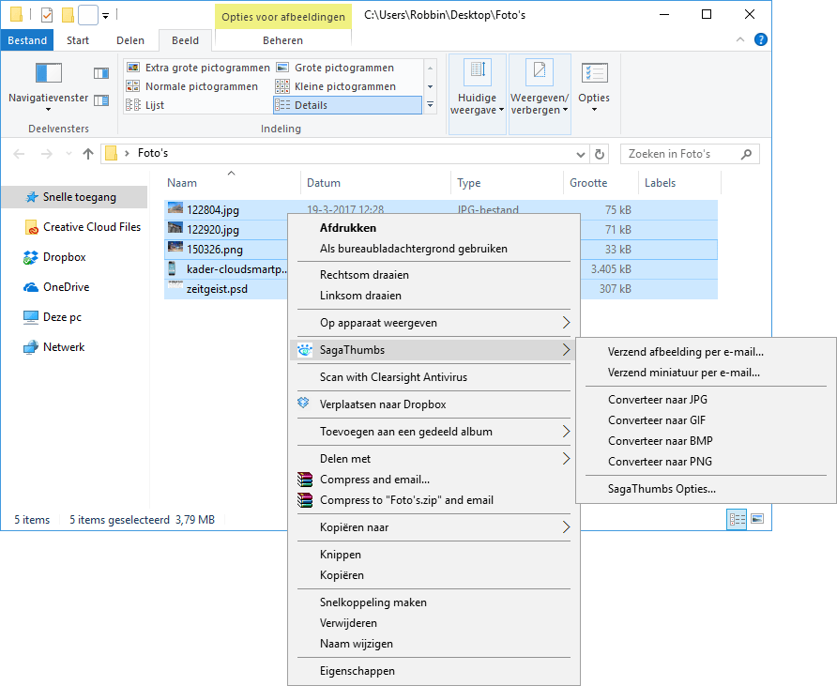Collapse the ribbon with the chevron
The height and width of the screenshot is (686, 837).
tap(739, 39)
